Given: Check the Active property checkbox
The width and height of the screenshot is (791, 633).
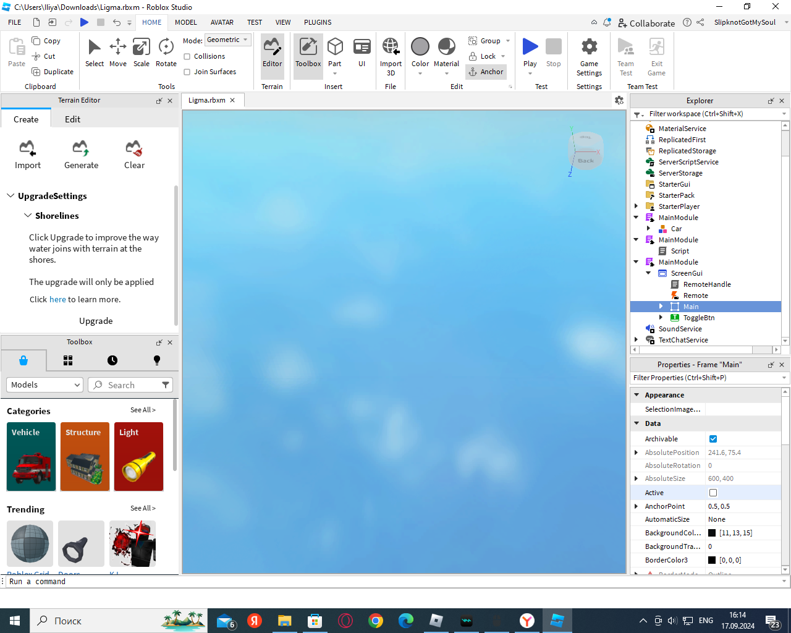Looking at the screenshot, I should point(713,493).
